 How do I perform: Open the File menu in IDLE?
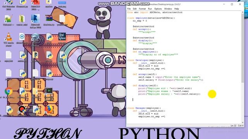(x=129, y=8)
